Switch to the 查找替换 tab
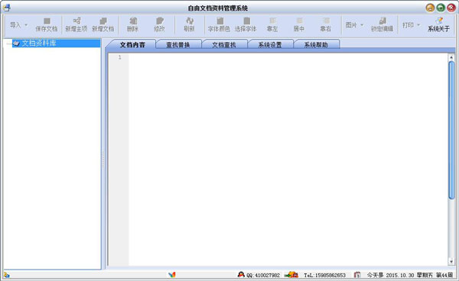 178,45
